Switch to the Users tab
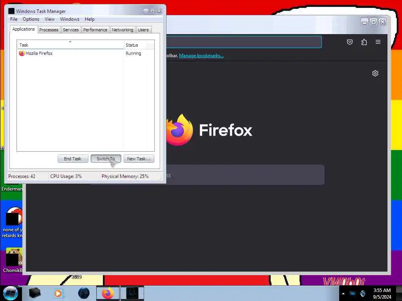Viewport: 402px width, 301px height. pos(143,30)
